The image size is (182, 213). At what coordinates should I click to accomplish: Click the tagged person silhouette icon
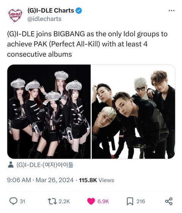point(11,165)
